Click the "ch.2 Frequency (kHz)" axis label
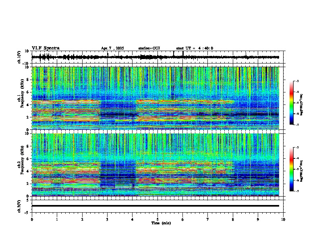 pyautogui.click(x=21, y=160)
